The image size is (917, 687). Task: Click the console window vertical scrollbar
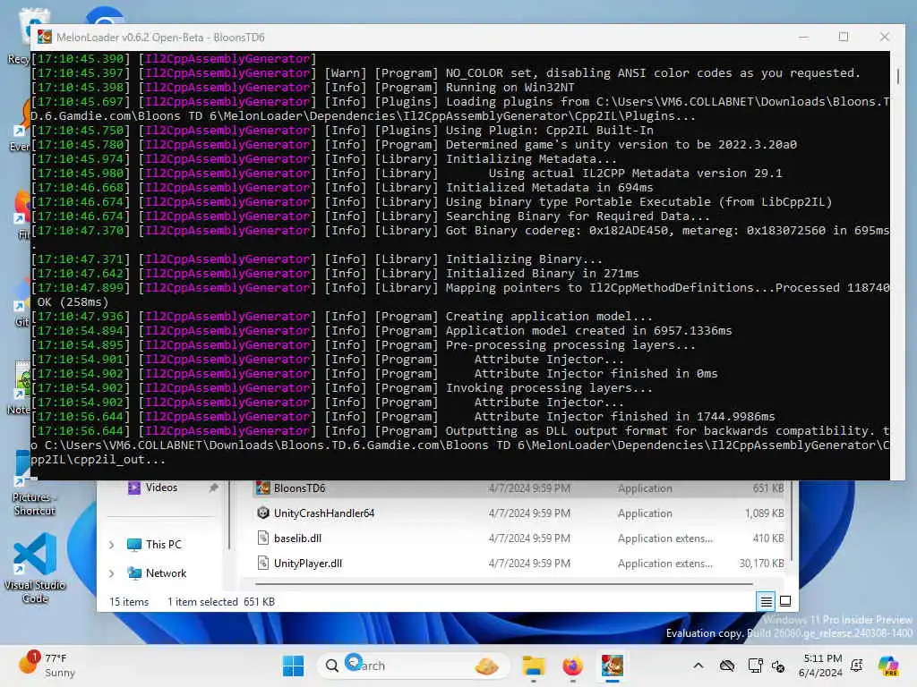897,76
